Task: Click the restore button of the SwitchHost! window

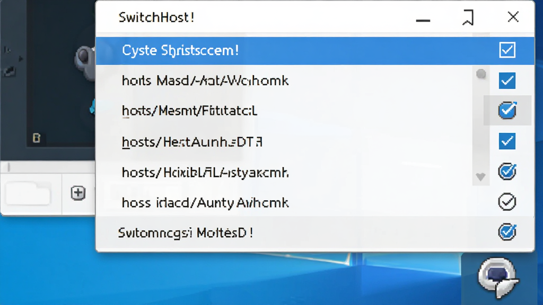Action: click(468, 17)
